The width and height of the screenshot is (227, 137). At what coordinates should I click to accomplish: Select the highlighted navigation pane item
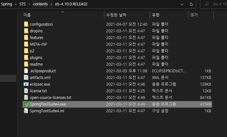pyautogui.click(x=8, y=78)
